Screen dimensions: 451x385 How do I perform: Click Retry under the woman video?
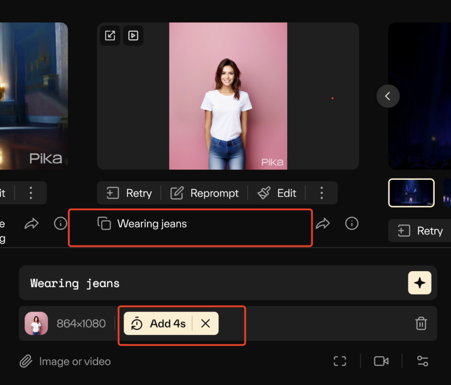129,193
